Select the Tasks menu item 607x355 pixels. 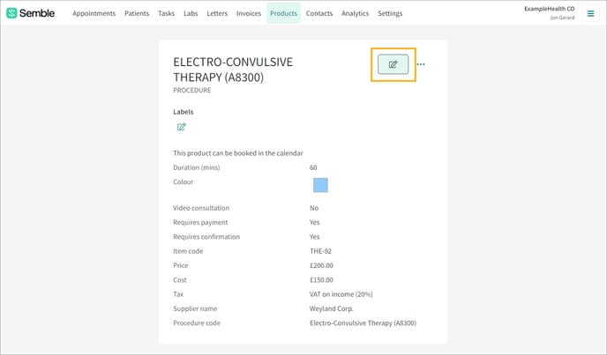click(x=166, y=13)
